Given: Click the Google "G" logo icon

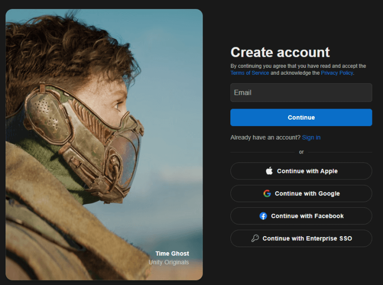Looking at the screenshot, I should click(267, 193).
